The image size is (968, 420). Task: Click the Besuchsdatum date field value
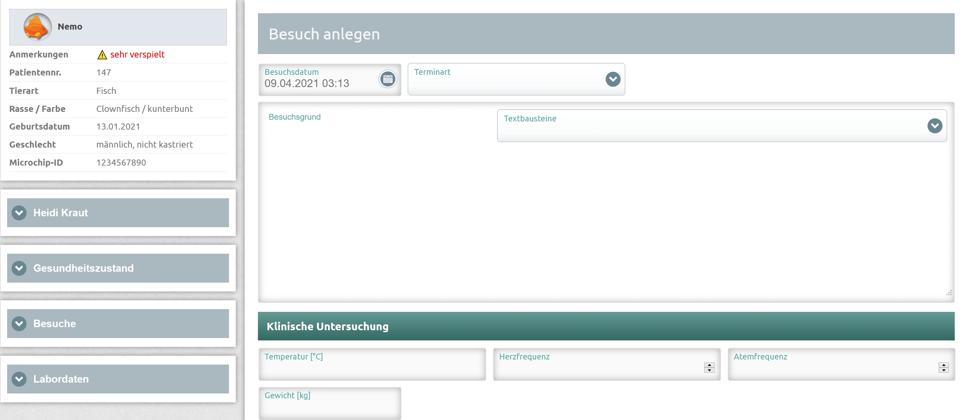[x=307, y=83]
